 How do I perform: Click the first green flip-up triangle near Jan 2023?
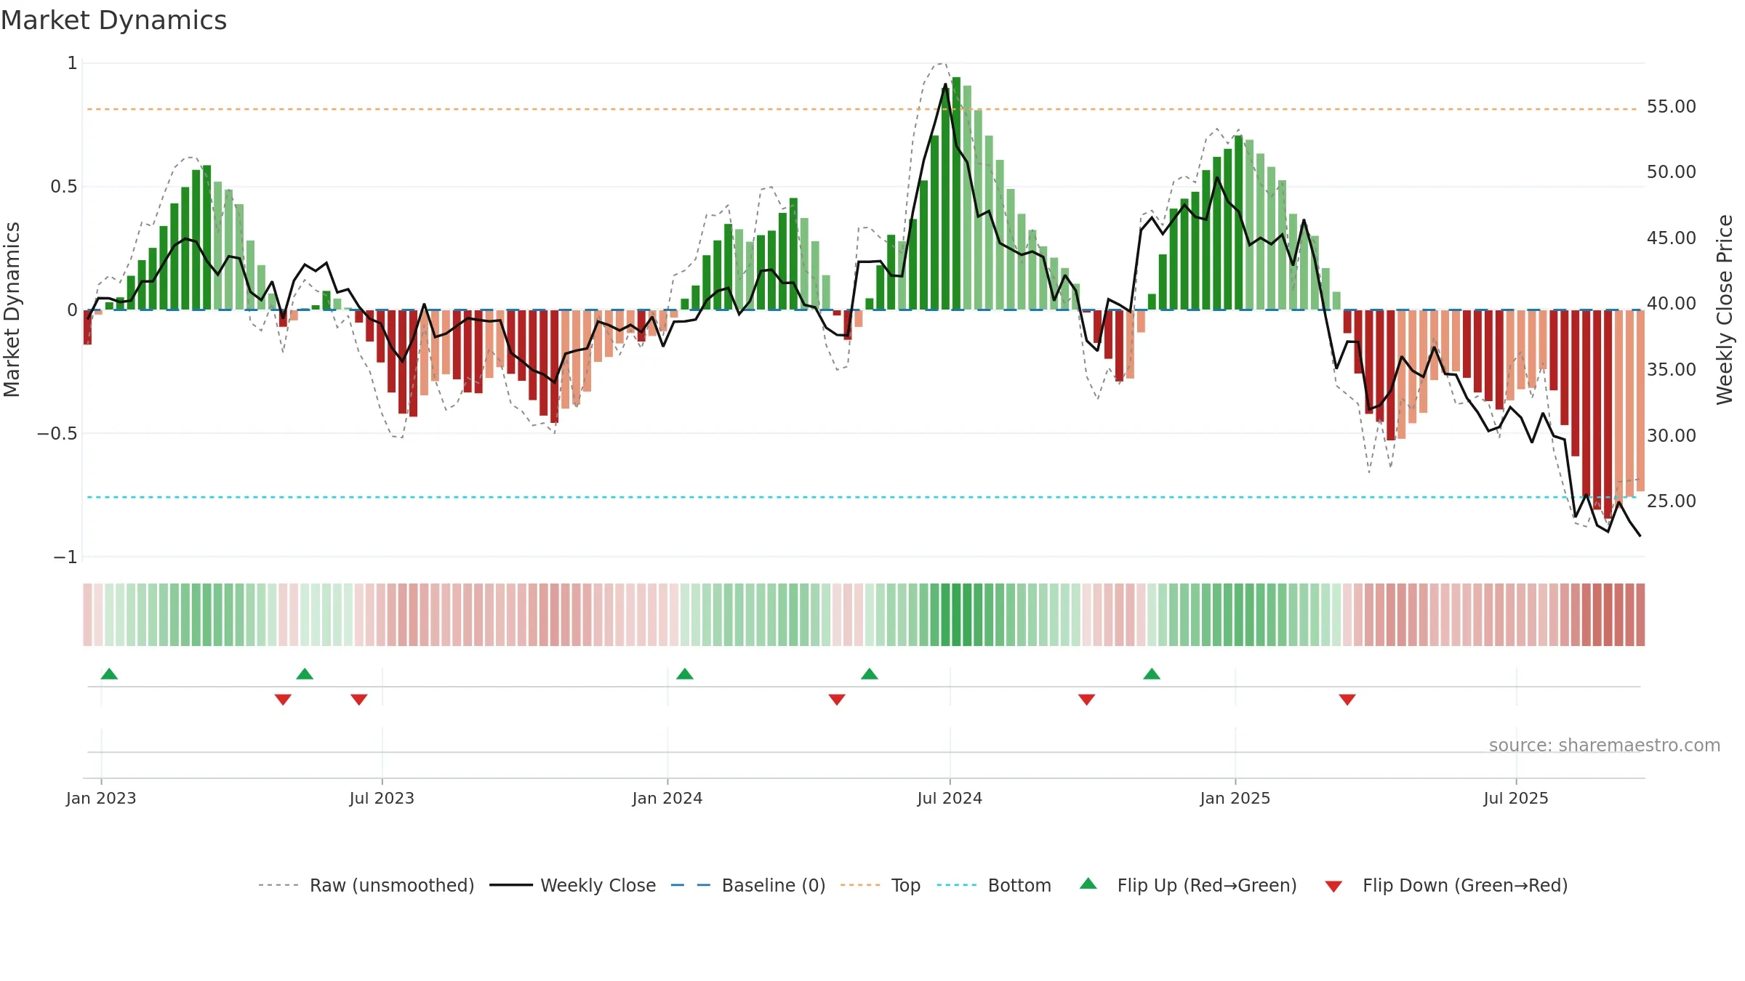click(109, 674)
